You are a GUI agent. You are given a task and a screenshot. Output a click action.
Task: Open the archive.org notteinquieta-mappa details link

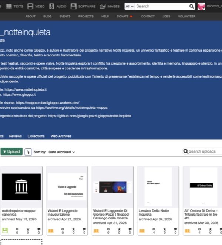click(x=72, y=108)
